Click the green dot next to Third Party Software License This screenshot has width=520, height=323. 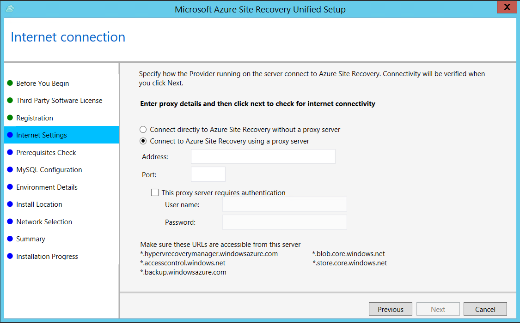(11, 100)
